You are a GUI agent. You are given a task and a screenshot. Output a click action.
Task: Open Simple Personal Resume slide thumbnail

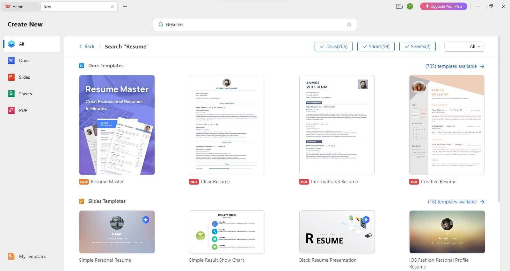point(117,232)
